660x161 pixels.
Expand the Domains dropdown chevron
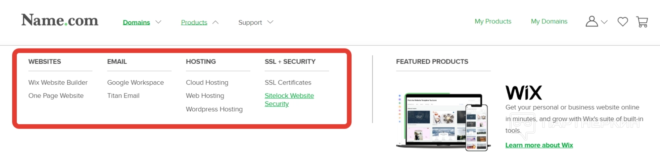click(x=158, y=22)
